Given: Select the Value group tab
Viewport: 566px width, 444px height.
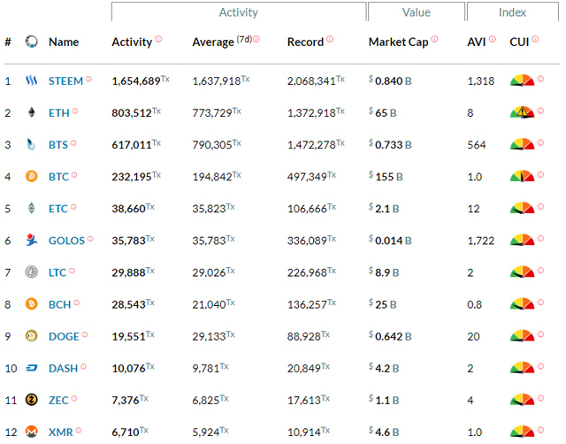Looking at the screenshot, I should (x=417, y=11).
